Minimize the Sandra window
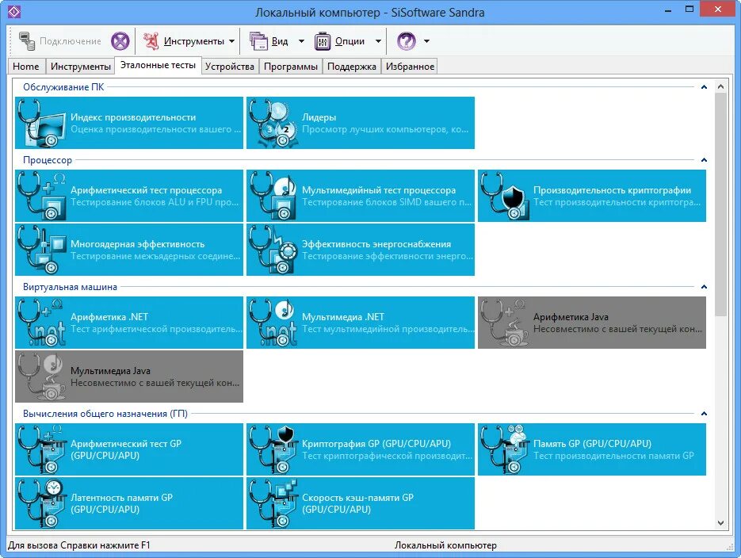 pyautogui.click(x=668, y=10)
